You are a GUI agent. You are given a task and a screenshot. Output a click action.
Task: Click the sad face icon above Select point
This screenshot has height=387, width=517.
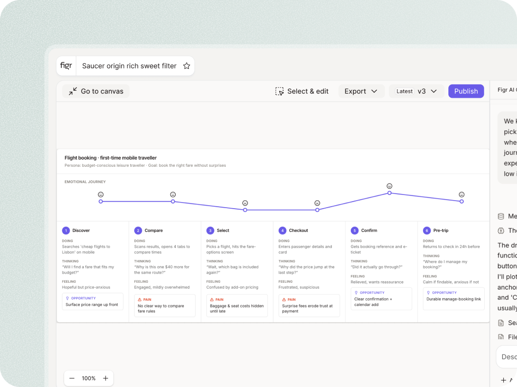coord(245,203)
